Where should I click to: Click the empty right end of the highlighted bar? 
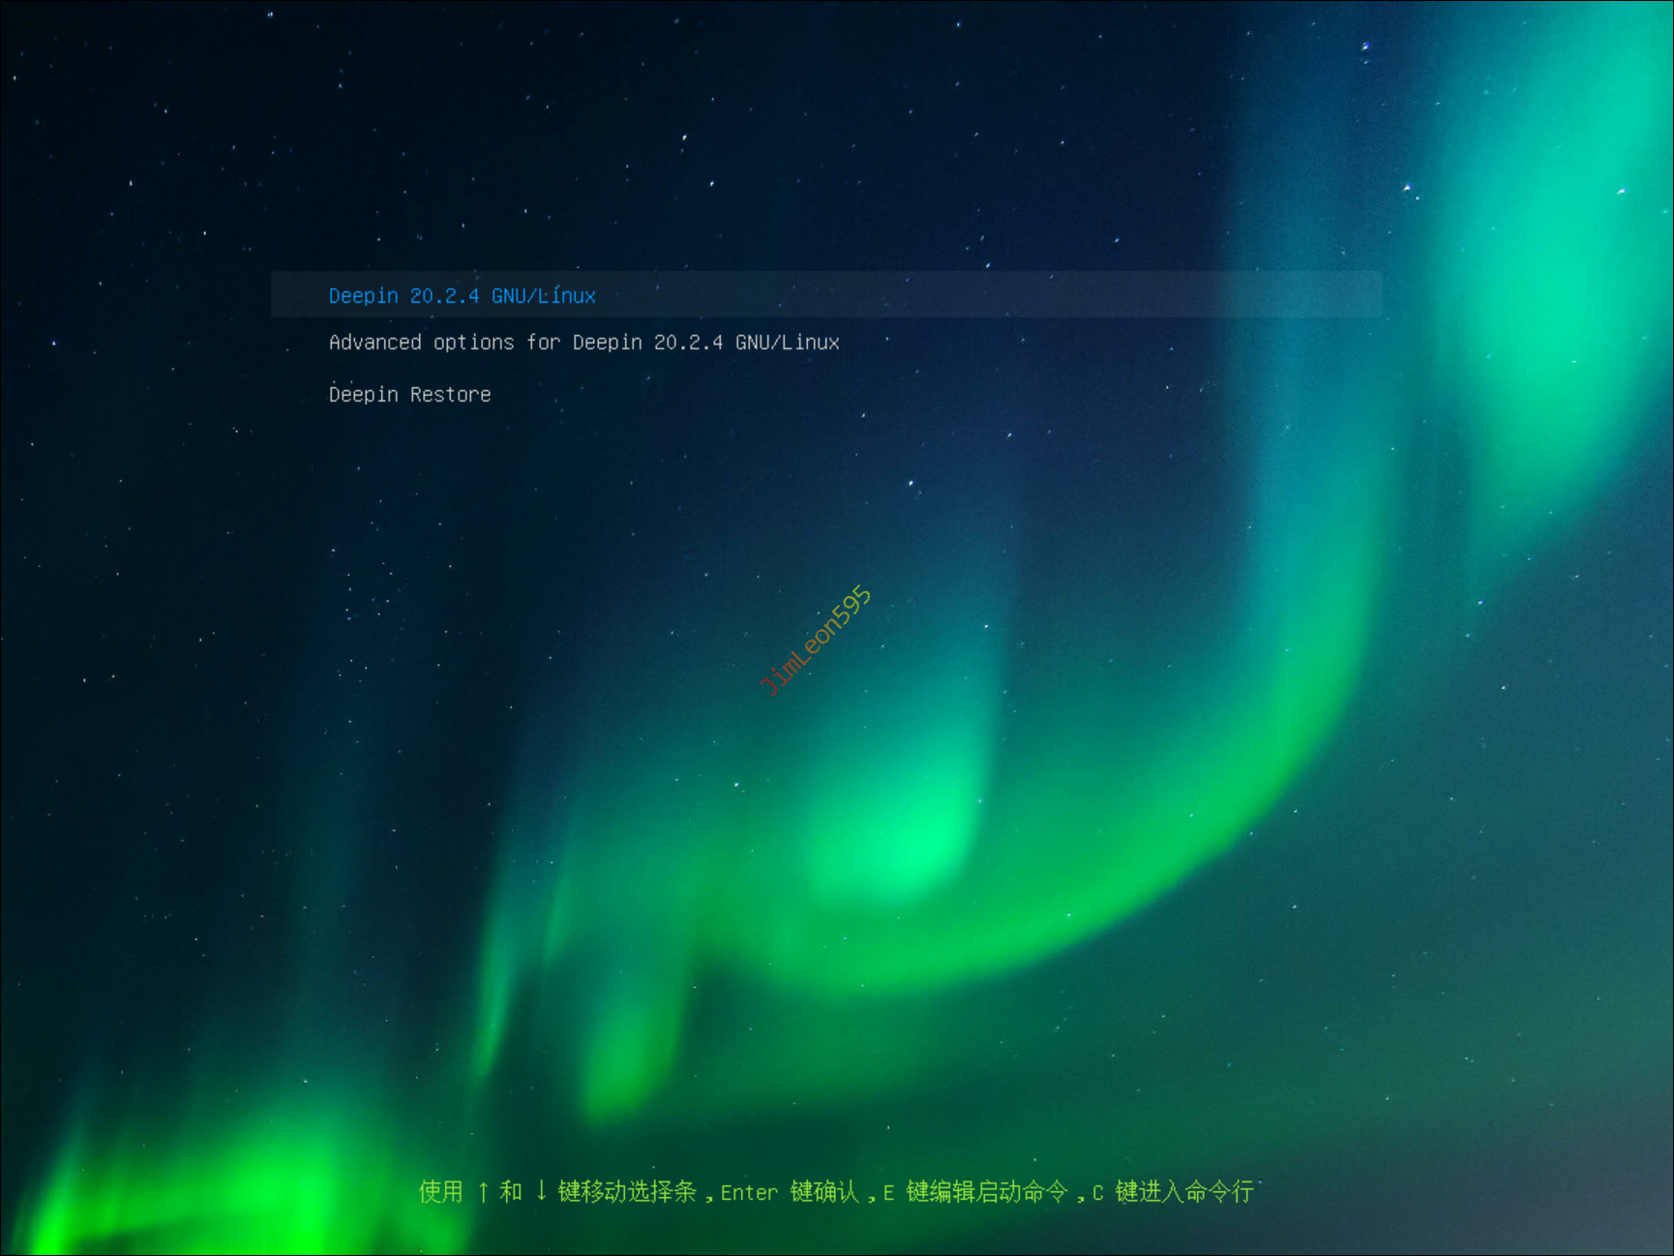(1258, 294)
